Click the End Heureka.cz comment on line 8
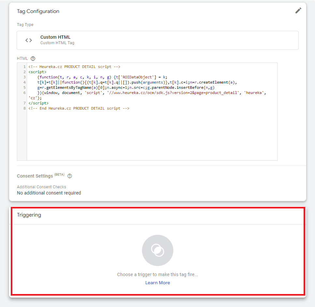 79,109
